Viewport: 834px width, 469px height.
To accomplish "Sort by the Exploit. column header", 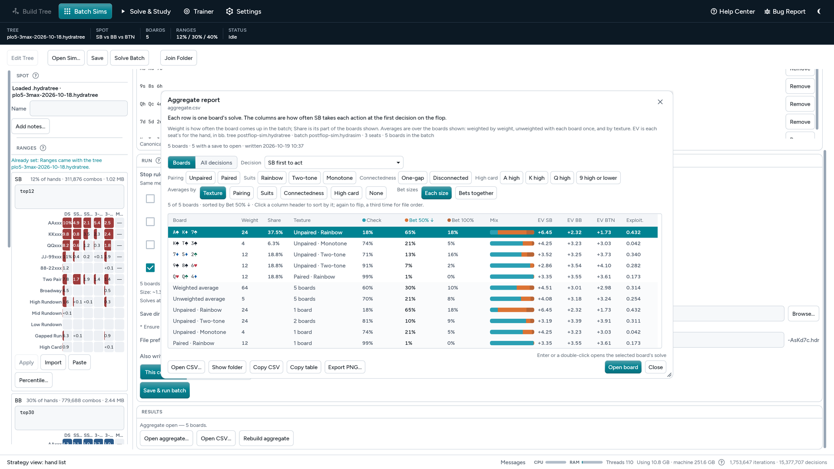I will click(635, 221).
